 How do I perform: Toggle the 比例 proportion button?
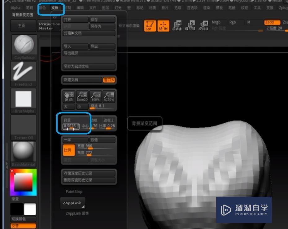pos(69,150)
